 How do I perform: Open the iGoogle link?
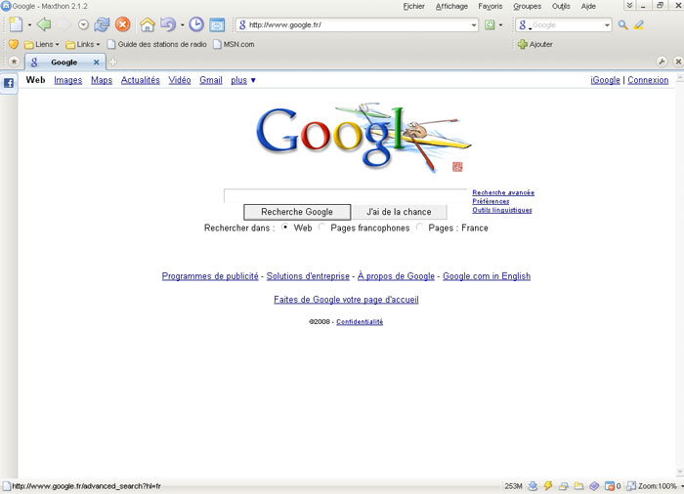click(x=605, y=80)
